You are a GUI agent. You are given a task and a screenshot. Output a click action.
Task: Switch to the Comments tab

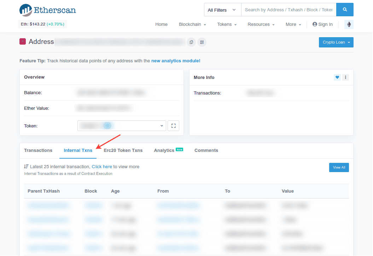(x=206, y=150)
